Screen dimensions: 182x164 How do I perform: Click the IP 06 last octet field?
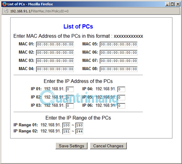(121, 106)
